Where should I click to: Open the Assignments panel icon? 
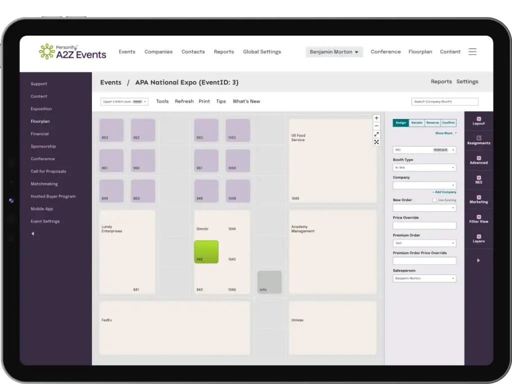coord(478,140)
